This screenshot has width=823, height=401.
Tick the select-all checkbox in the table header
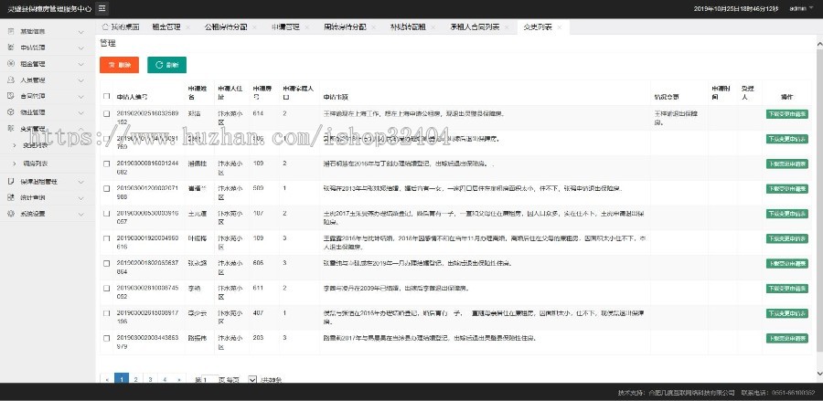107,97
